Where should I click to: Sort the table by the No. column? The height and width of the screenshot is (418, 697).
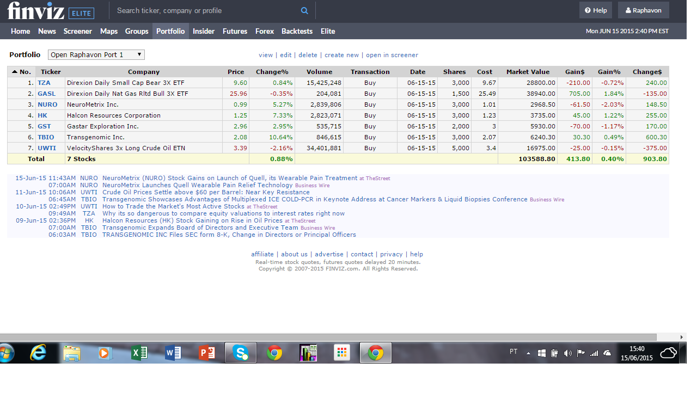22,72
